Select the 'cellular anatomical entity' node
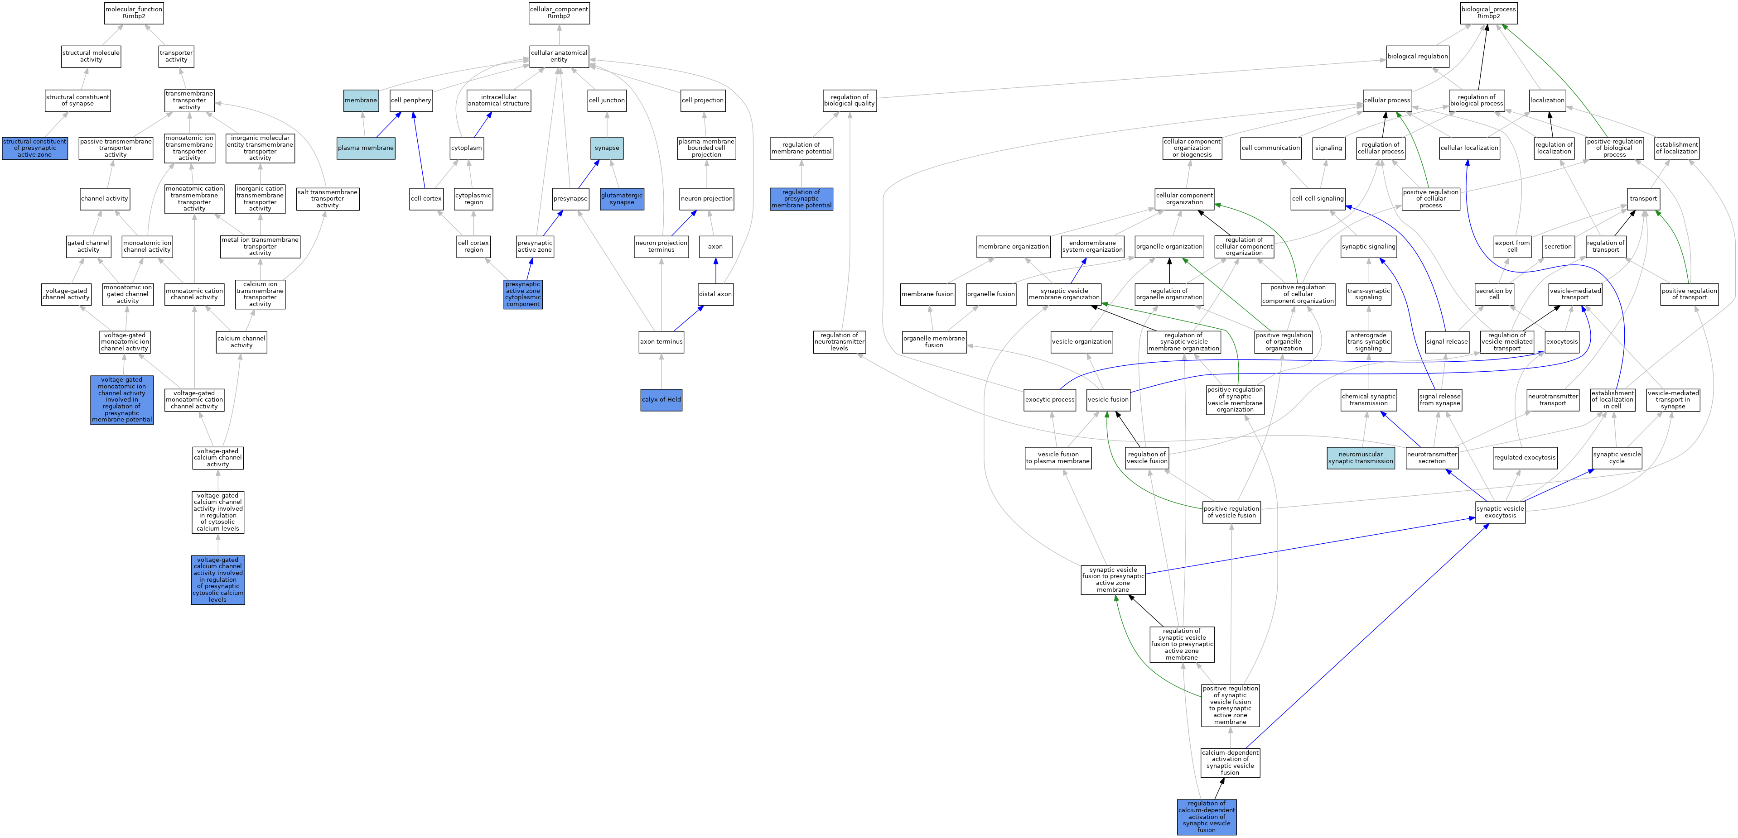Screen dimensions: 1738x838 (x=559, y=57)
